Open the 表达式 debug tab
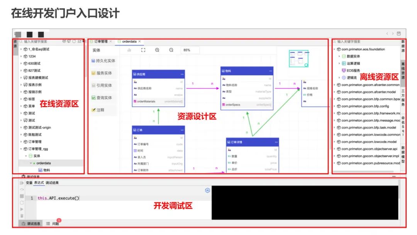The image size is (417, 235). [x=39, y=183]
